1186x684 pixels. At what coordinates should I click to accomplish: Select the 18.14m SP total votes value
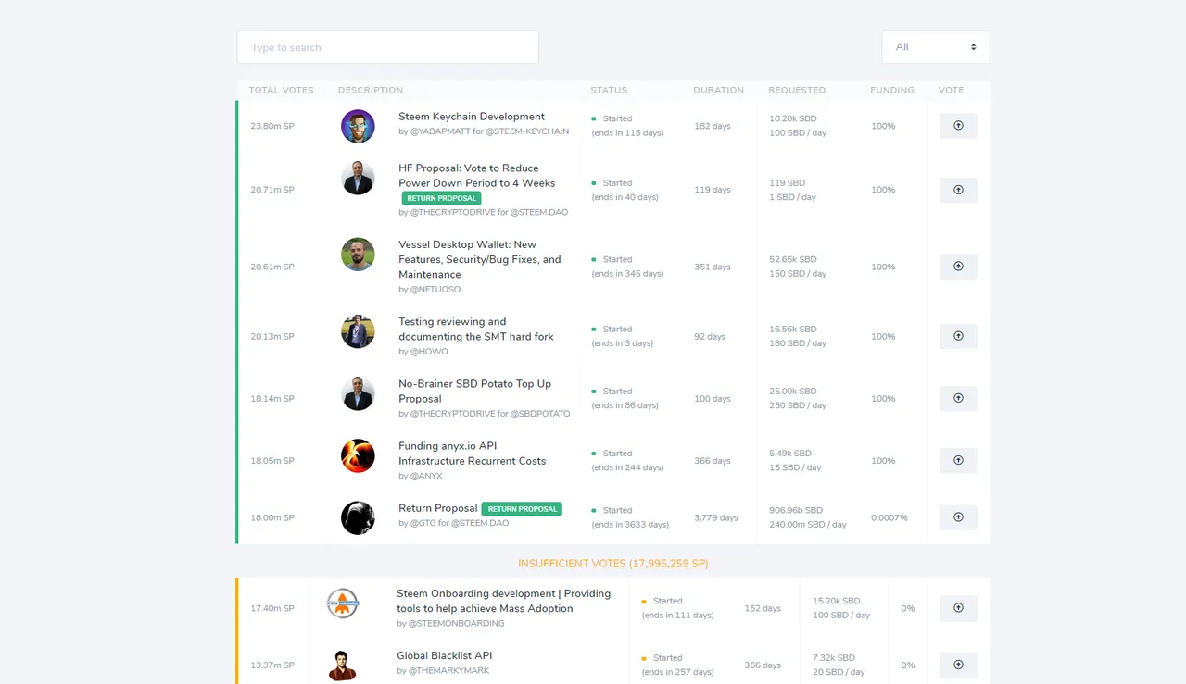272,398
